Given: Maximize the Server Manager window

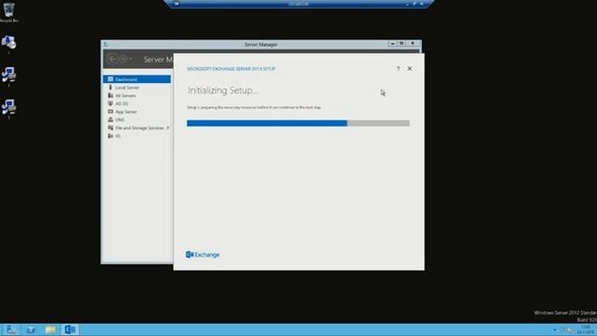Looking at the screenshot, I should tap(401, 44).
